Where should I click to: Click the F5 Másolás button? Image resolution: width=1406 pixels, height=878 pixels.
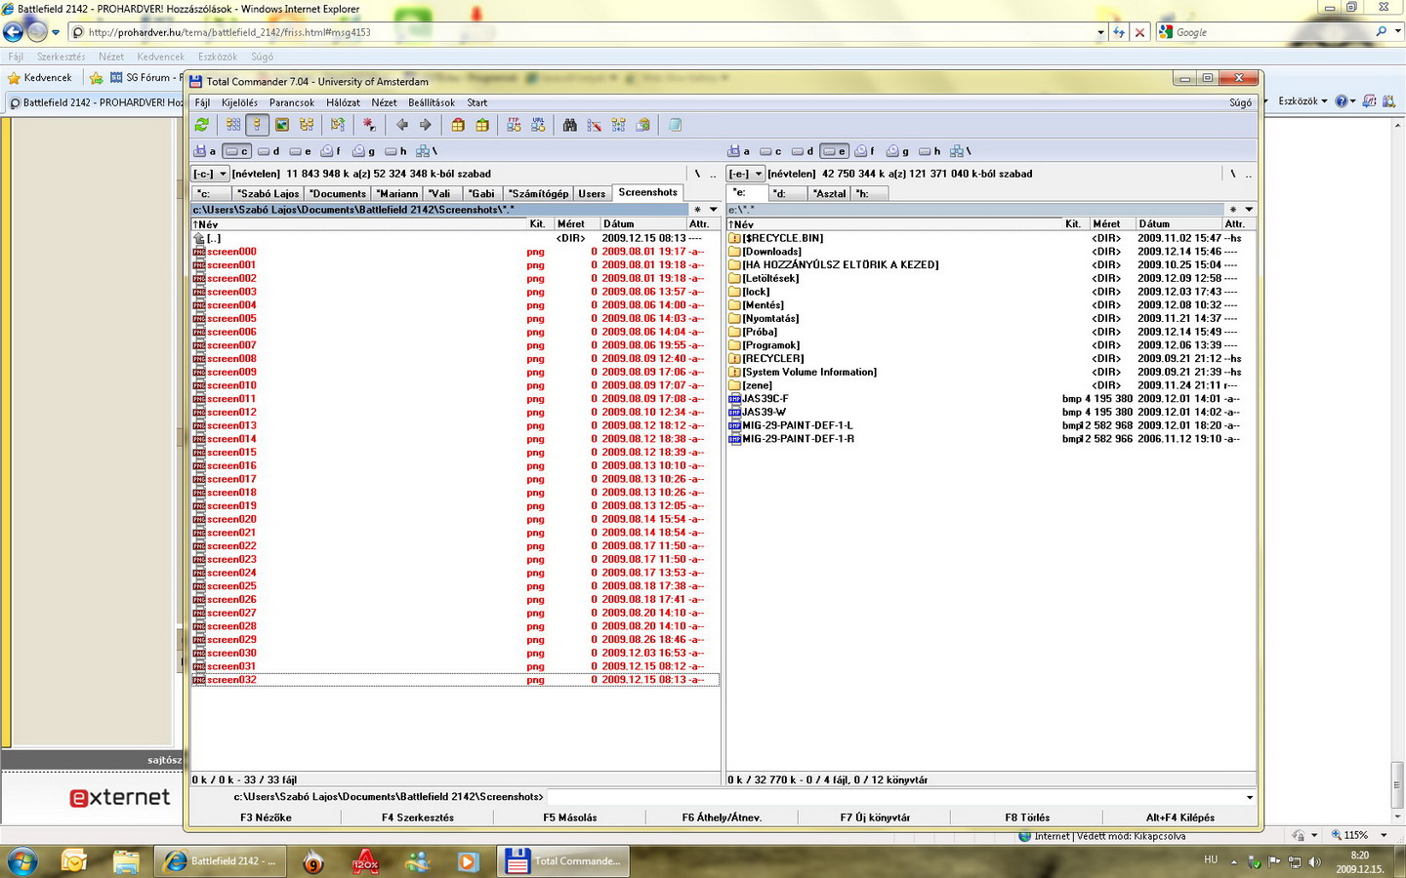click(570, 818)
